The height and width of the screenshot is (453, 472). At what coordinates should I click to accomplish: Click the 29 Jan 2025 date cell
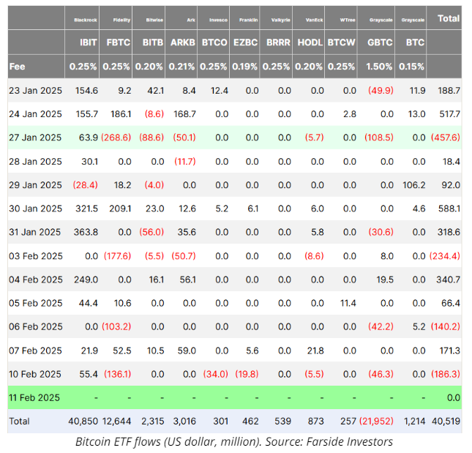pyautogui.click(x=35, y=185)
